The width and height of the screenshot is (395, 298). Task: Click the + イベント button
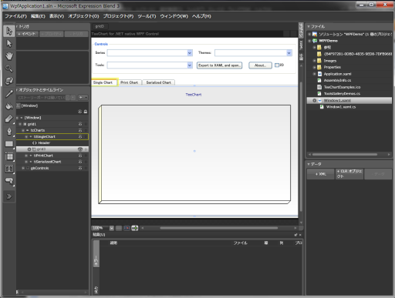(28, 34)
